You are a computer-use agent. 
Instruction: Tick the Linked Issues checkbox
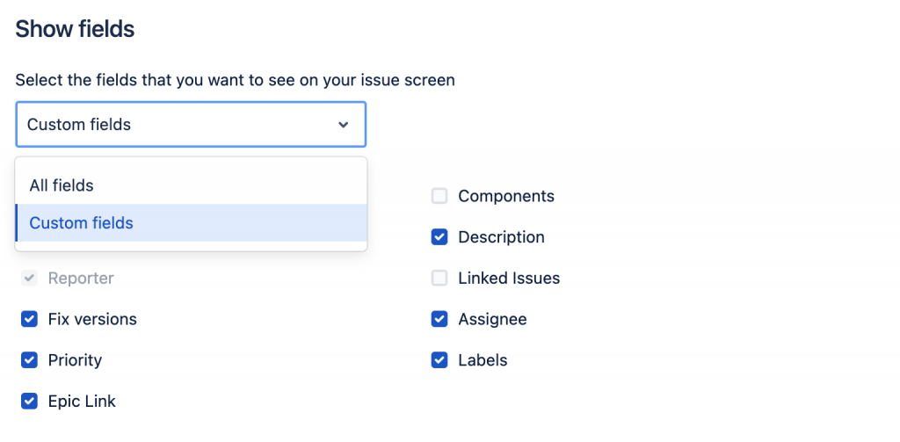[x=439, y=279]
